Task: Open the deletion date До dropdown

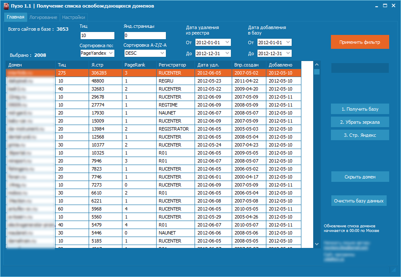Action: coord(213,53)
